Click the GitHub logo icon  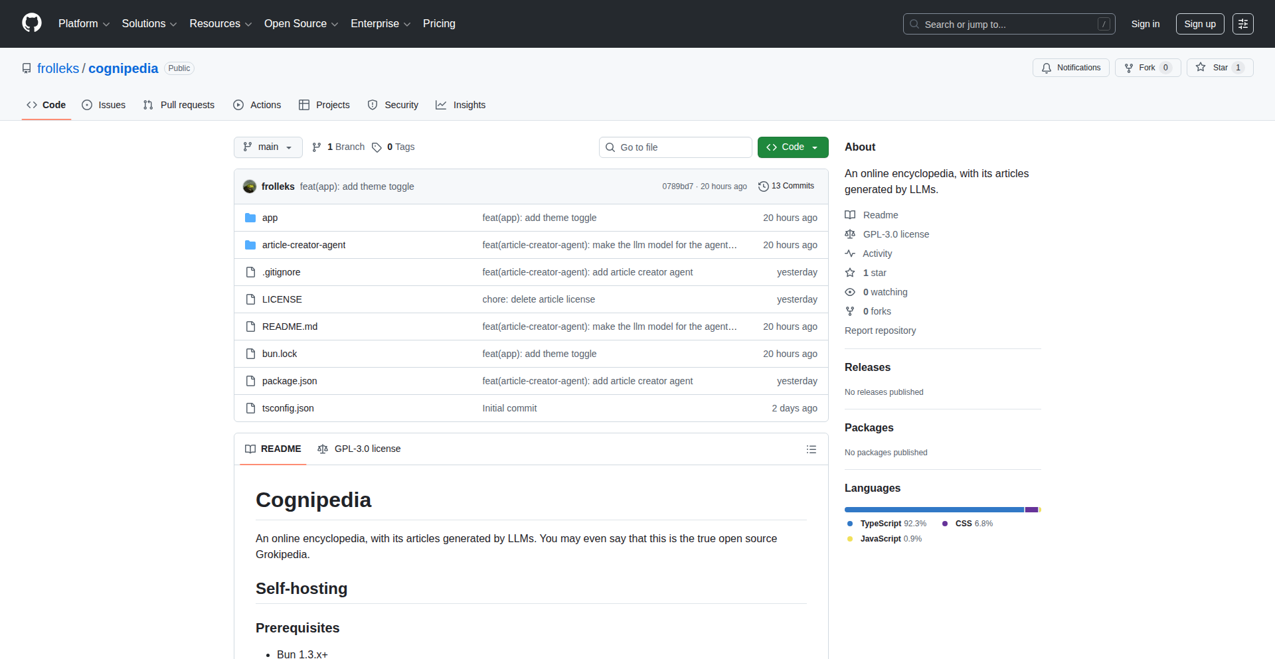[32, 23]
